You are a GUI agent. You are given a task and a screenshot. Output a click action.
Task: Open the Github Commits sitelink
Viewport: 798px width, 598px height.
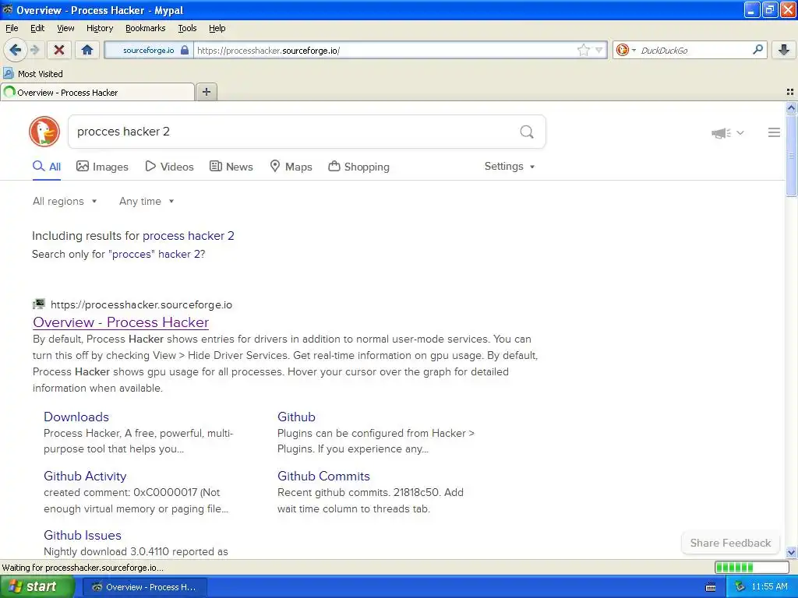[323, 476]
